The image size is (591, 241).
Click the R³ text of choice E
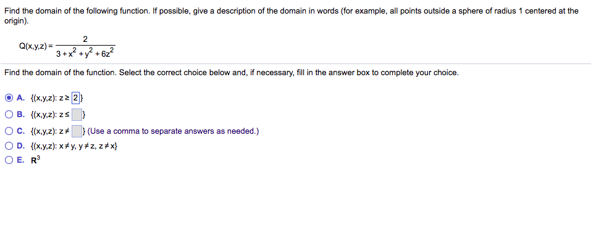click(x=36, y=160)
